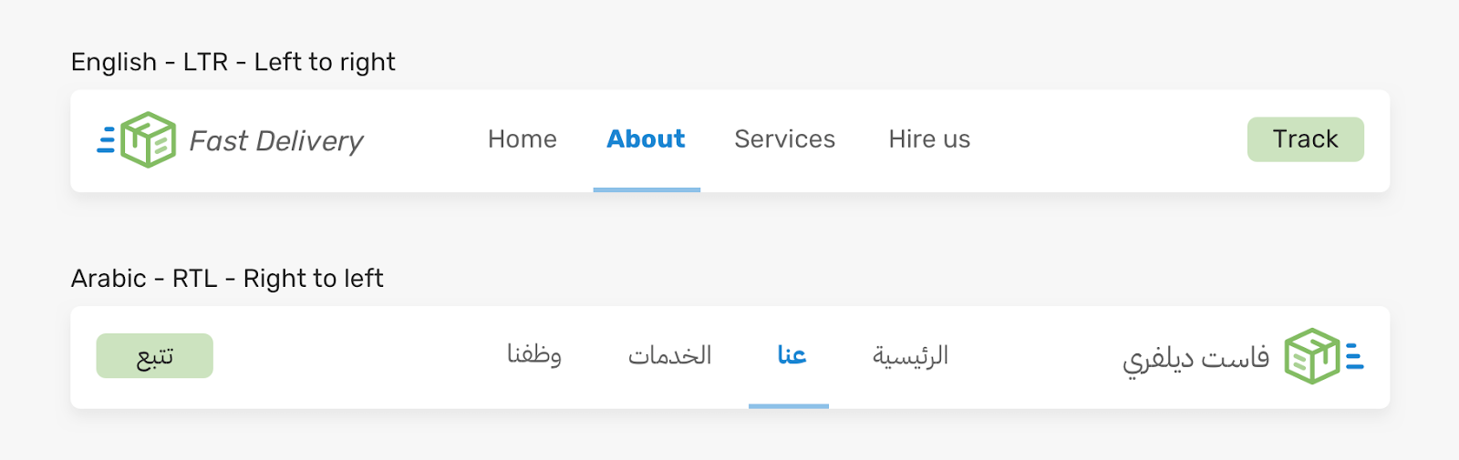Navigate to the Hire us link
This screenshot has width=1459, height=460.
click(x=929, y=139)
